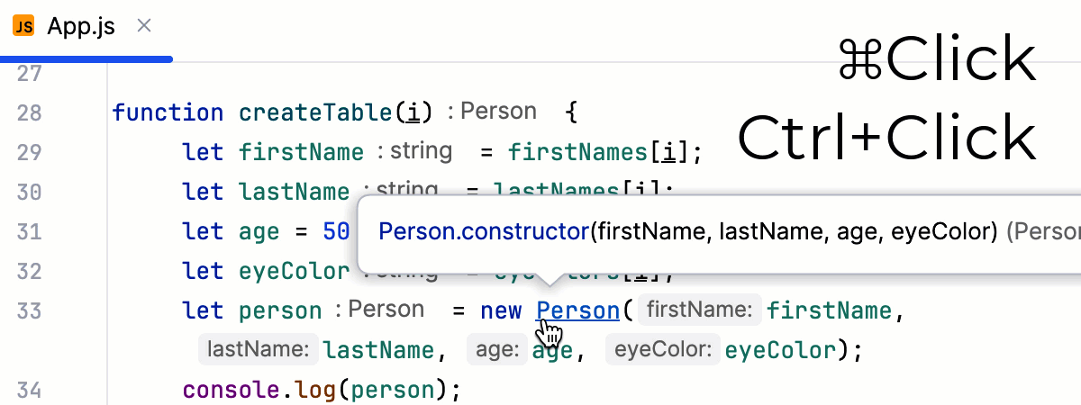Click the age: parameter hint
Image resolution: width=1081 pixels, height=405 pixels.
(496, 349)
